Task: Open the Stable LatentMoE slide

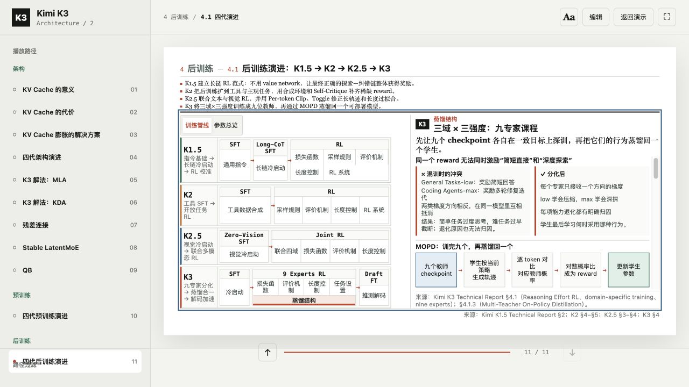Action: [x=75, y=248]
